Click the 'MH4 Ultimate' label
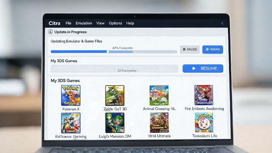 pyautogui.click(x=159, y=136)
